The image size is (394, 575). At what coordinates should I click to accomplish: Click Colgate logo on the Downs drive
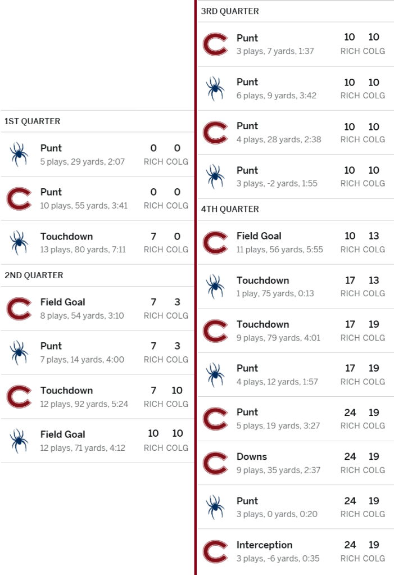pyautogui.click(x=215, y=463)
